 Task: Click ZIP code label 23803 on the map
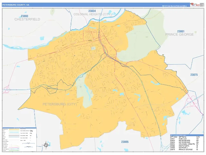click(24, 16)
